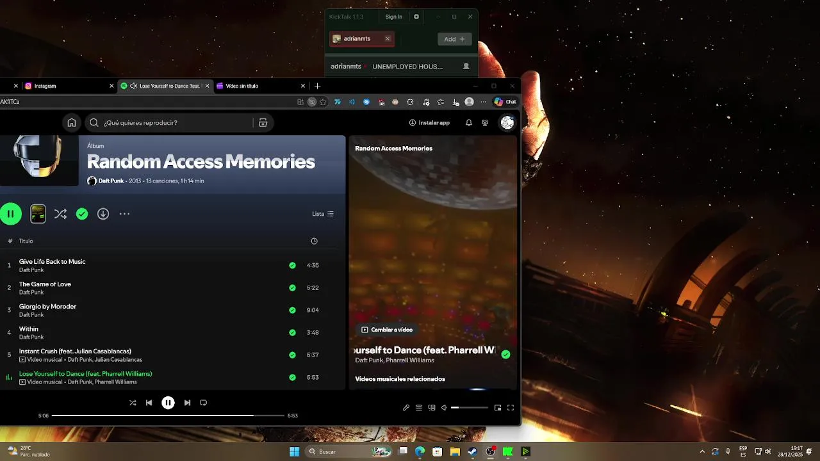
Task: Open Spotify profile avatar menu
Action: point(507,123)
